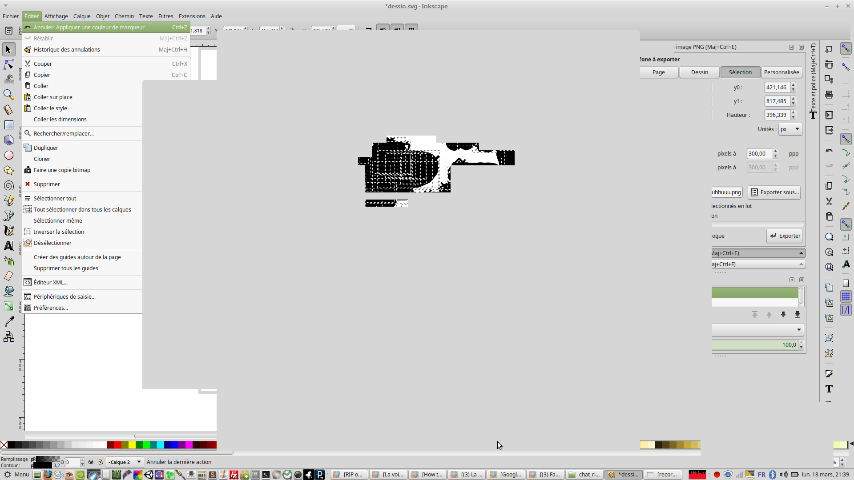Click the Print icon in right toolbar
This screenshot has height=480, width=854.
[x=829, y=95]
